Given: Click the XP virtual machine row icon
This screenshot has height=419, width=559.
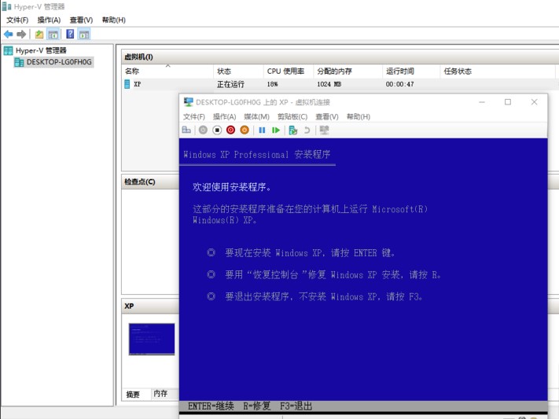Looking at the screenshot, I should 127,84.
